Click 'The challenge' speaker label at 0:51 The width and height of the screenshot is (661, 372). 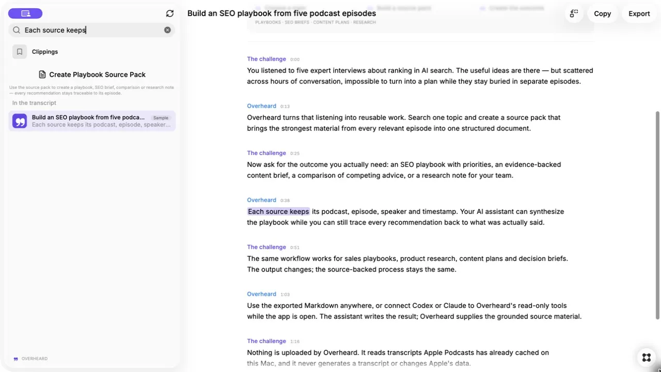click(x=266, y=247)
